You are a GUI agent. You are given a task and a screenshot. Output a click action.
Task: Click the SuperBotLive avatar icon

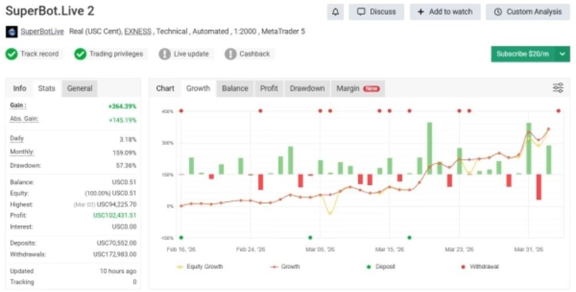(12, 32)
